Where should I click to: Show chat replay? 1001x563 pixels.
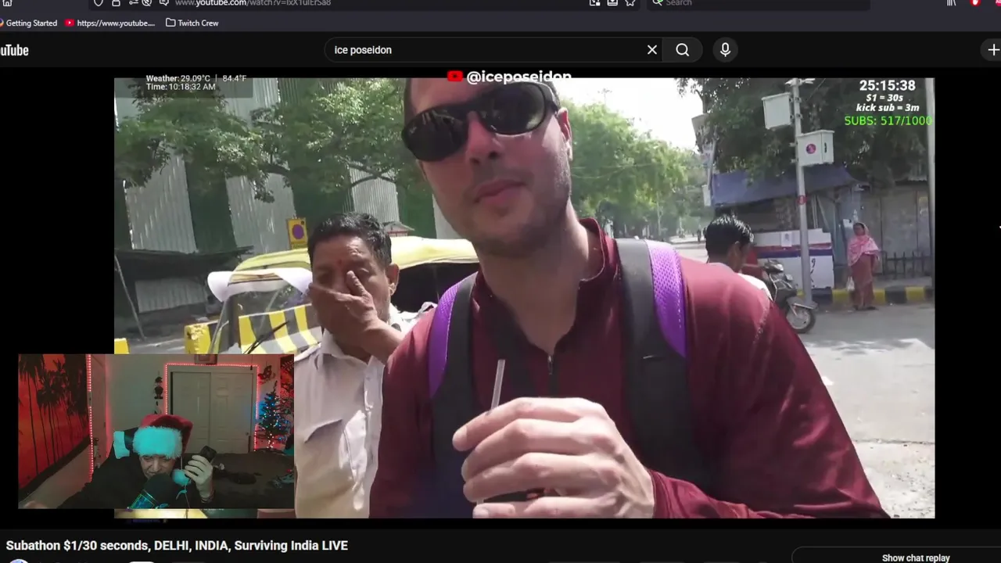916,558
